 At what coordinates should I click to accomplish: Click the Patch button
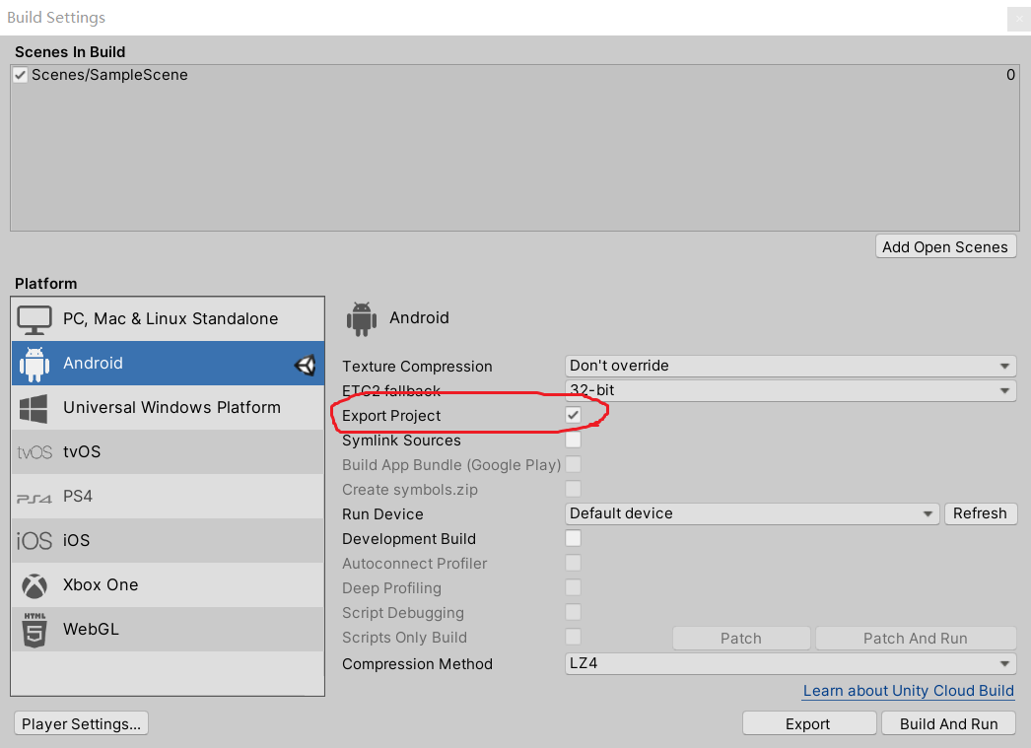[x=741, y=639]
